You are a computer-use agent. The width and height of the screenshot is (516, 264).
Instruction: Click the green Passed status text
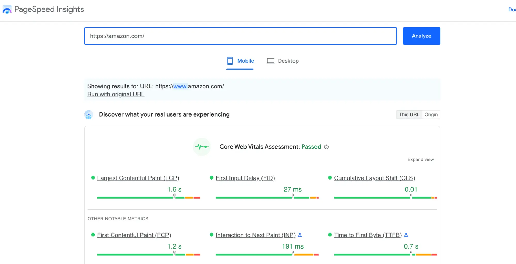[x=311, y=147]
